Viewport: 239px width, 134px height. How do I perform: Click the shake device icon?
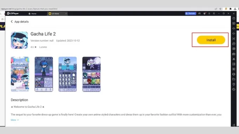234,89
